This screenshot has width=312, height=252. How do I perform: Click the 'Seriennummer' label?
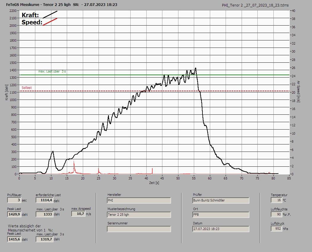point(118,223)
